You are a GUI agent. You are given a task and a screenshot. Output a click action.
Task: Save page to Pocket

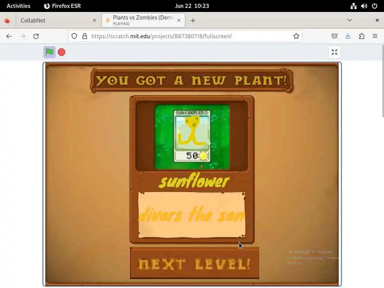[334, 36]
